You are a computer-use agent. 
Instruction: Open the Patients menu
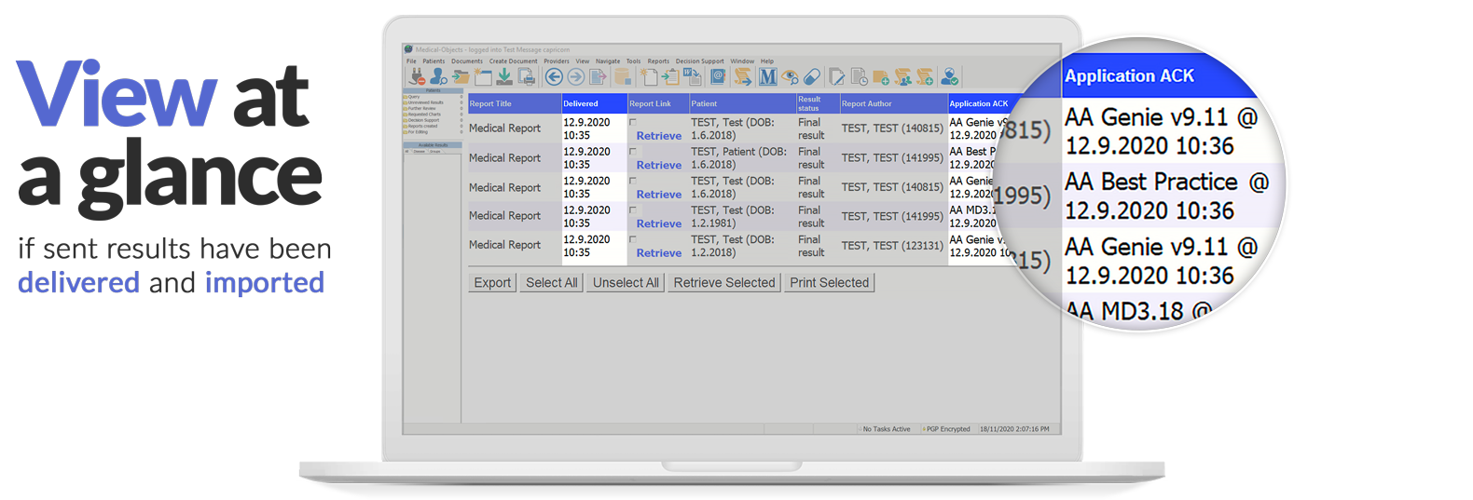point(434,61)
